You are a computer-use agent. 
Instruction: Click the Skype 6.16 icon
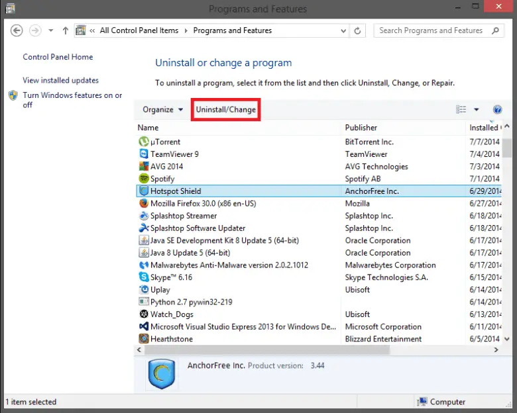[x=144, y=277]
